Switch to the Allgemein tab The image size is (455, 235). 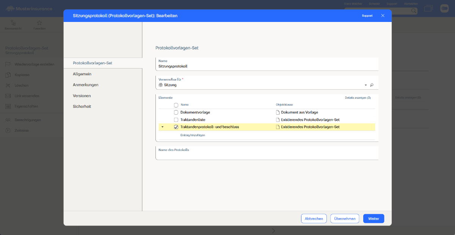82,74
